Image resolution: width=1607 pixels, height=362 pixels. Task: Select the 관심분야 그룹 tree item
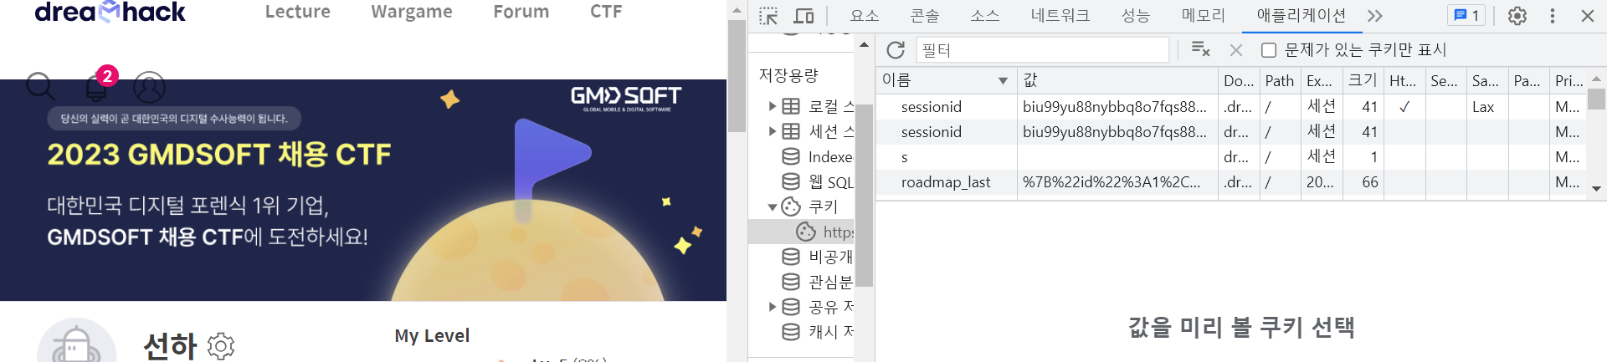818,282
